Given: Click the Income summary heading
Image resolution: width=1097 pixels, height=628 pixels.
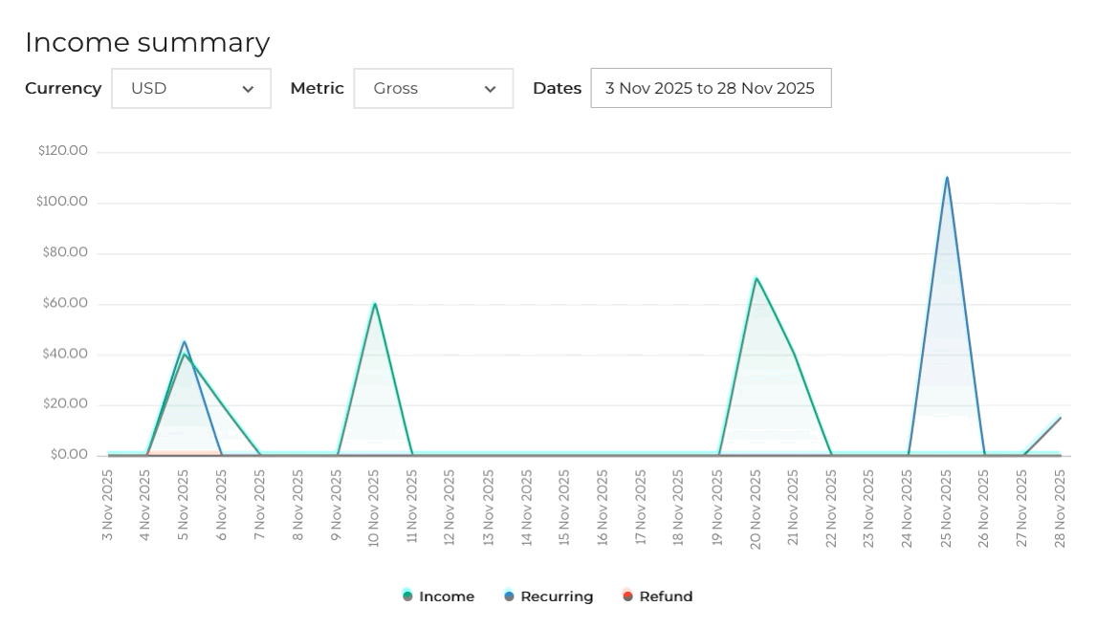Looking at the screenshot, I should 147,43.
